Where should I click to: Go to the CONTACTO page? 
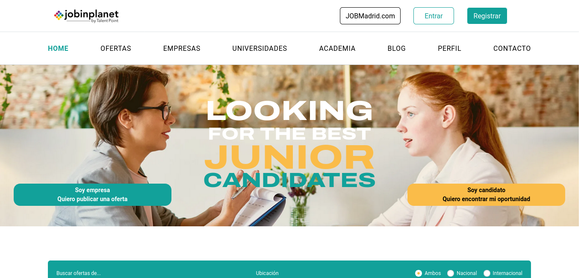point(512,48)
